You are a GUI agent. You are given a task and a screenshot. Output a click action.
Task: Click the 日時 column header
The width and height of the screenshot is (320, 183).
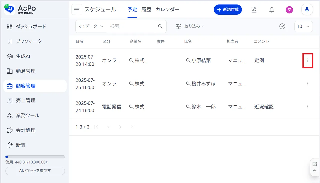79,41
